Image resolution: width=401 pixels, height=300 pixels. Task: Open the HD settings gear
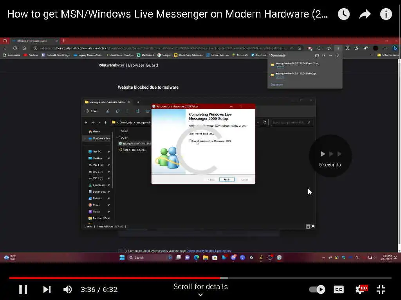(x=361, y=289)
